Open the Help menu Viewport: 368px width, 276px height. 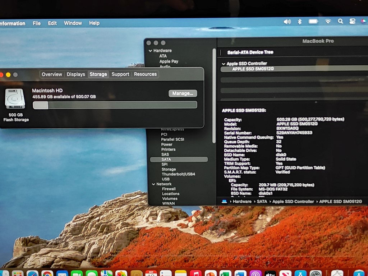(x=95, y=23)
